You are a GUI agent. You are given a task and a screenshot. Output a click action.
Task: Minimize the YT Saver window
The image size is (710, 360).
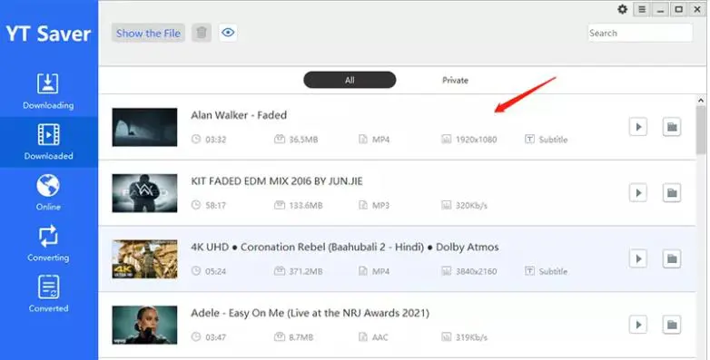coord(660,9)
